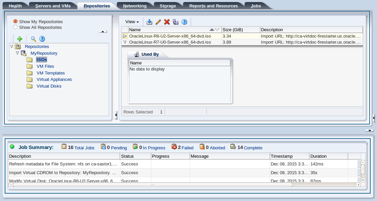
Task: Click job table vertical scrollbar down arrow
Action: click(363, 180)
